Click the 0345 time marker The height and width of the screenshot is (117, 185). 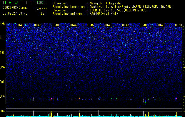[90, 25]
